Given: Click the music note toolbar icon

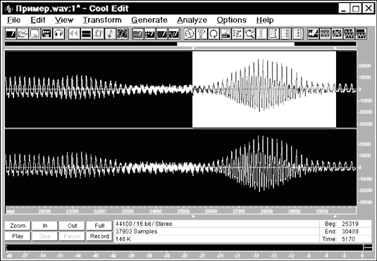Looking at the screenshot, I should tap(111, 34).
